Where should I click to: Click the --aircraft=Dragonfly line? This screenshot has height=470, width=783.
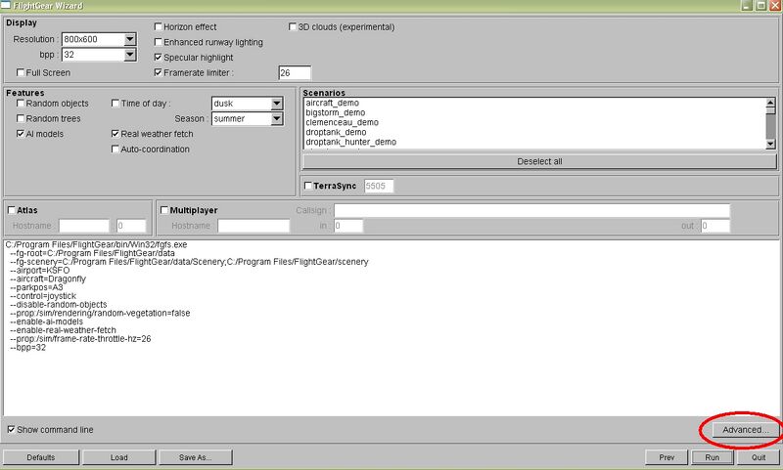[x=48, y=278]
